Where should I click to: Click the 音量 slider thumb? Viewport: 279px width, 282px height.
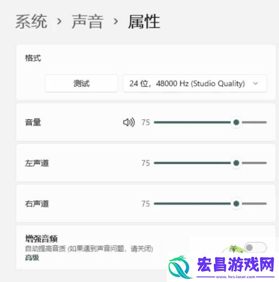click(x=236, y=122)
